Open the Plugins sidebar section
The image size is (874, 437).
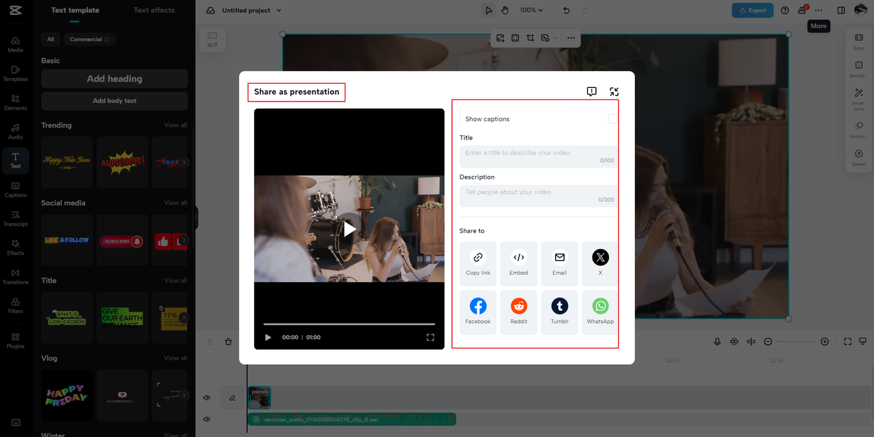(x=15, y=341)
